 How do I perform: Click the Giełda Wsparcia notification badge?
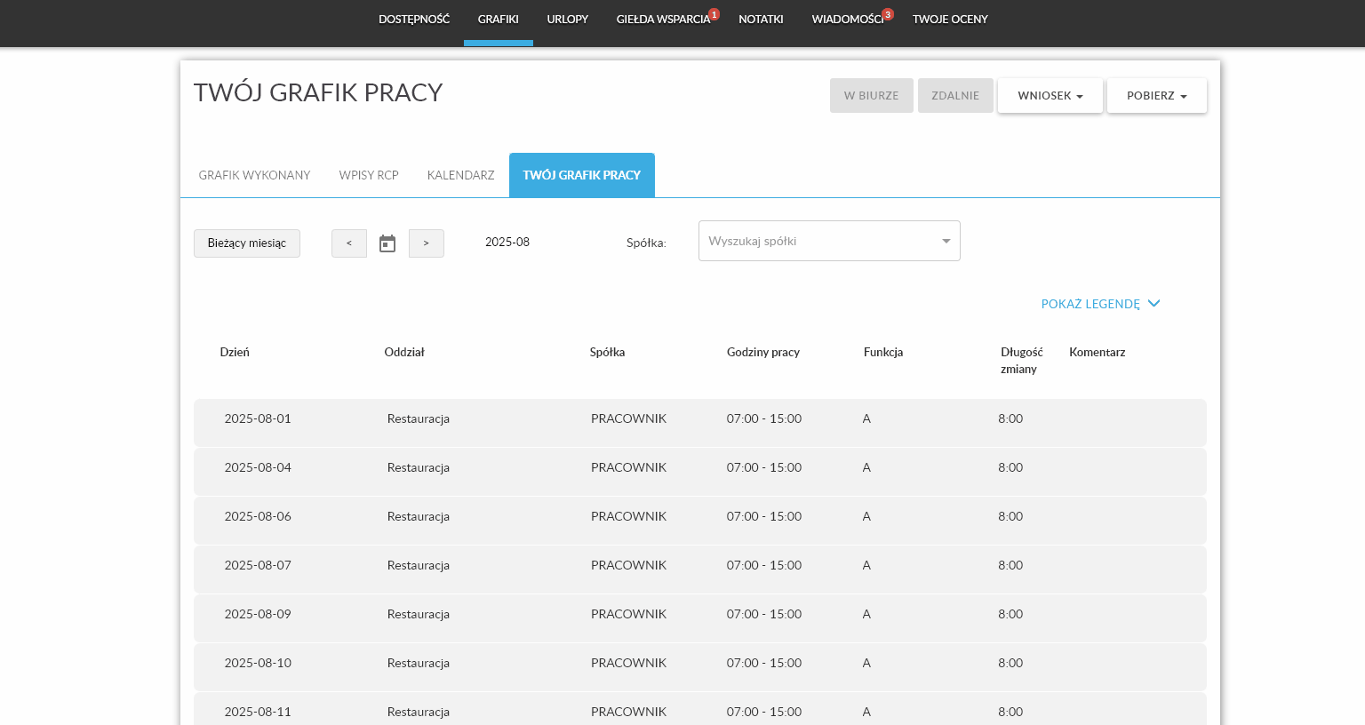[x=714, y=14]
